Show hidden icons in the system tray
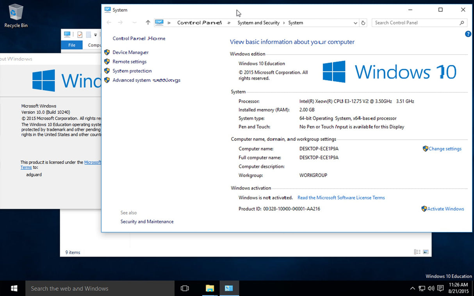This screenshot has height=296, width=474. click(412, 288)
